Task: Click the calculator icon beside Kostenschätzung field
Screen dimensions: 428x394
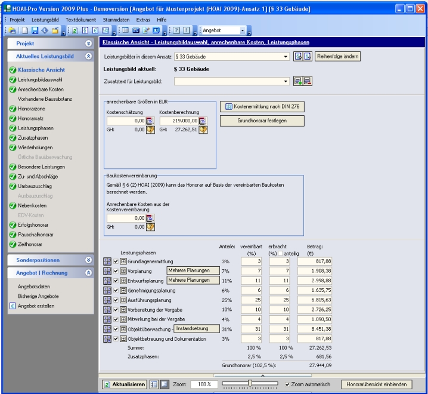Action: (150, 121)
